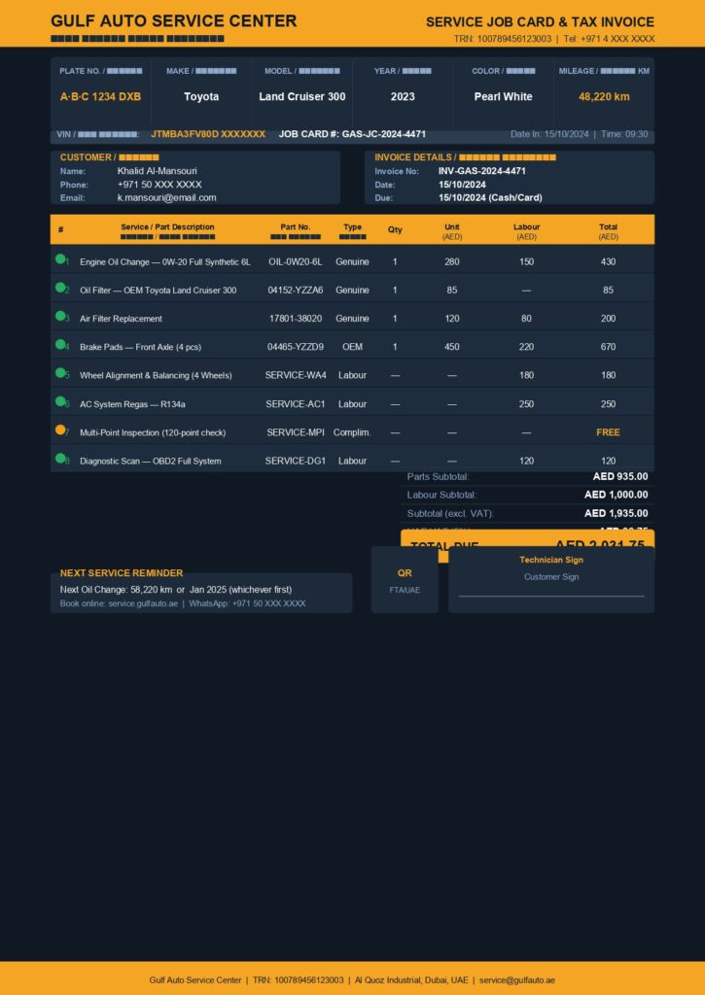Click Labour Subtotal amount AED 1,000.00
The height and width of the screenshot is (995, 705).
pyautogui.click(x=617, y=495)
